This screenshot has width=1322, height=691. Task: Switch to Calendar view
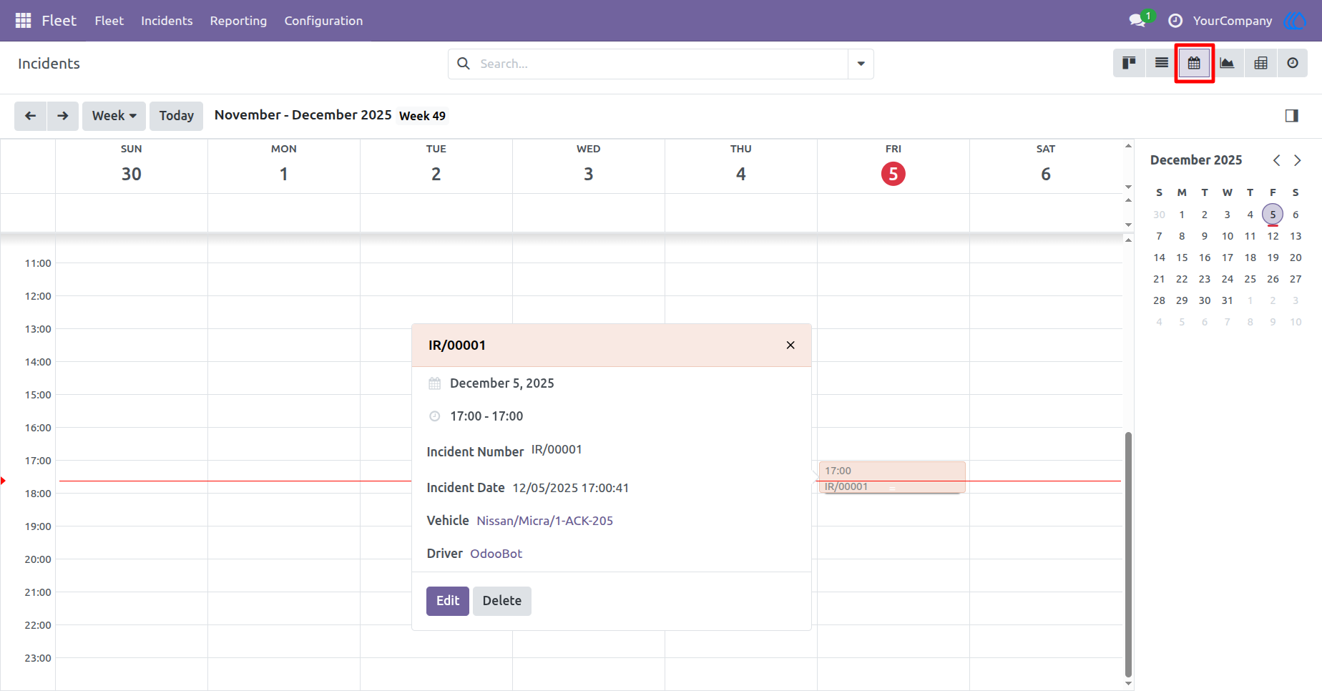coord(1194,64)
